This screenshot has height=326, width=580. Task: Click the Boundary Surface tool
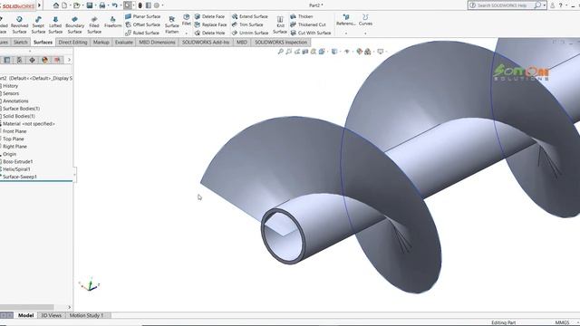pos(74,24)
